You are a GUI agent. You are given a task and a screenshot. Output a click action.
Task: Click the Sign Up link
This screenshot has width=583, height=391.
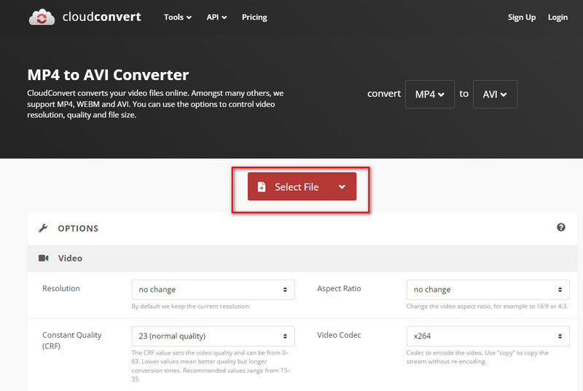522,17
